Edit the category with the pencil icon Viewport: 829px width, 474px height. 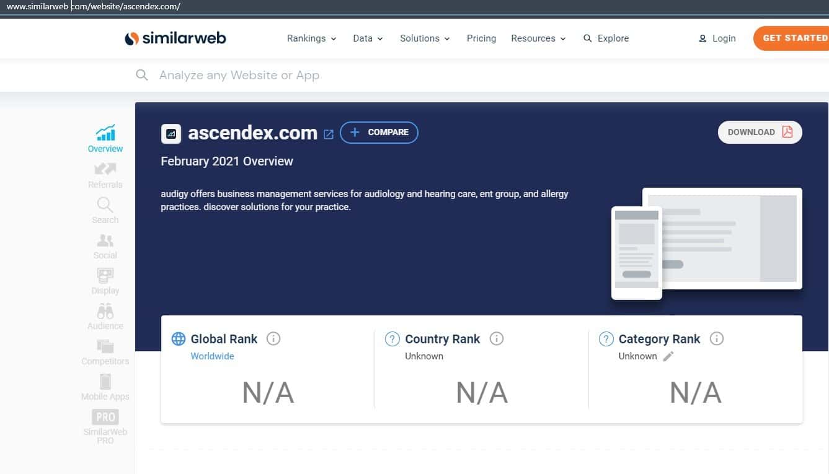[x=668, y=356]
